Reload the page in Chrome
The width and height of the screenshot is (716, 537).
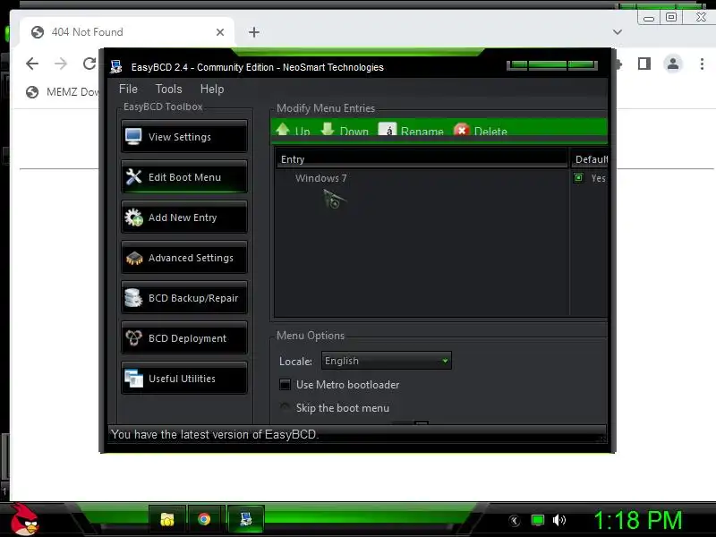tap(89, 64)
